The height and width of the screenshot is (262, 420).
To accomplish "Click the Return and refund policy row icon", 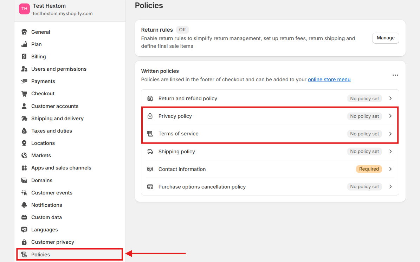I will (x=150, y=98).
